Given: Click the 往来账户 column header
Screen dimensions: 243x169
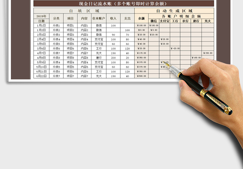Looking at the screenshot, I should (x=98, y=18).
